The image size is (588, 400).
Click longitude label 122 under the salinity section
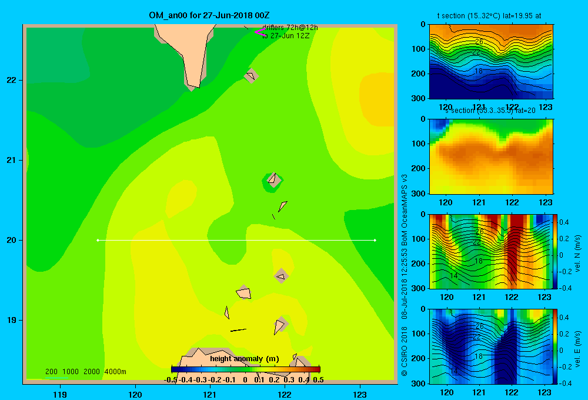tap(512, 202)
